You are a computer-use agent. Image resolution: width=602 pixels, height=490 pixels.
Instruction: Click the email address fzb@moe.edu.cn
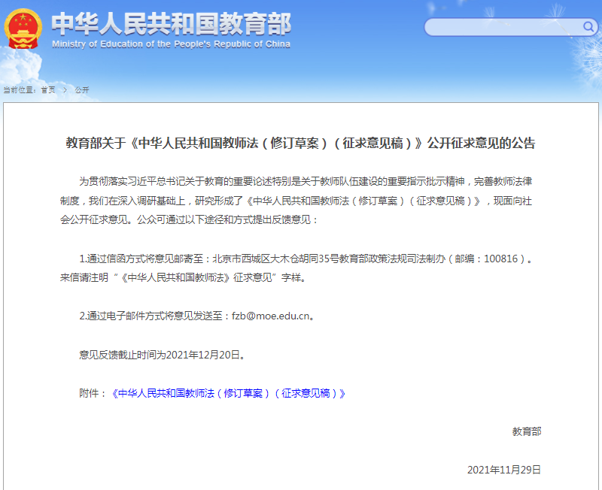coord(271,316)
